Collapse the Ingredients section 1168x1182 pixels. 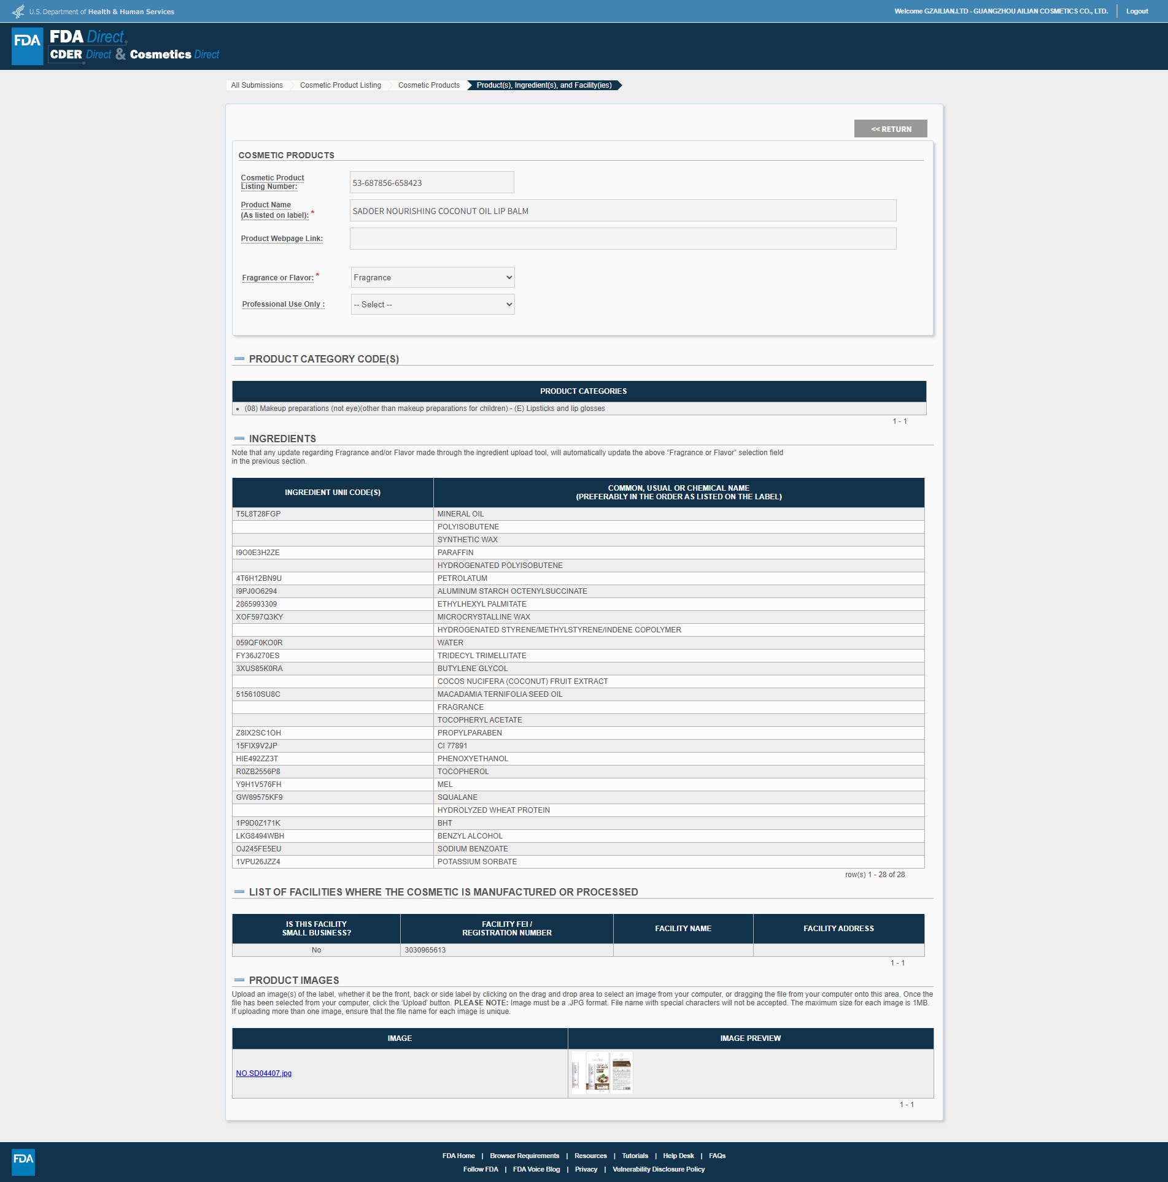point(239,439)
